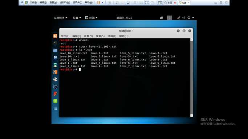Image resolution: width=248 pixels, height=139 pixels.
Task: Click the power icon in the top bar
Action: pyautogui.click(x=189, y=18)
